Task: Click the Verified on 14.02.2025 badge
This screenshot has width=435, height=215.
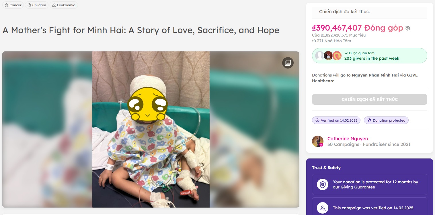Action: click(336, 120)
